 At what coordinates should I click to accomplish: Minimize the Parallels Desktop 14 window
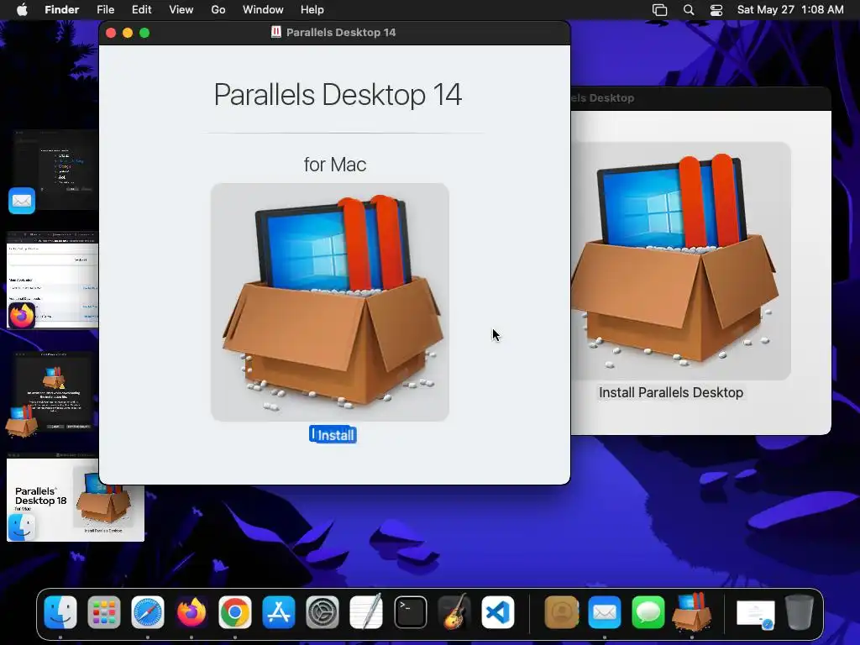click(128, 33)
